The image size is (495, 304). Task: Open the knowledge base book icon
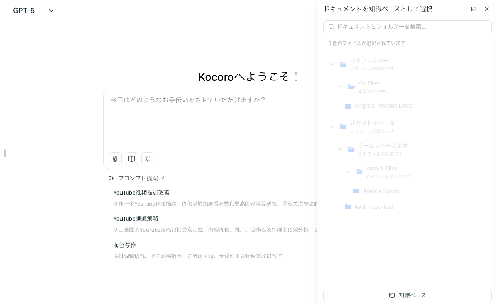pyautogui.click(x=131, y=159)
